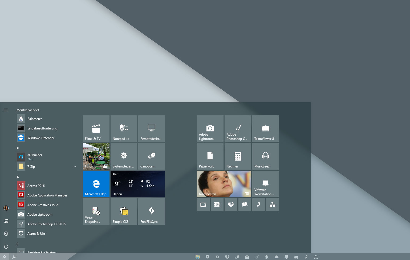
Task: Open the taskbar search magnifier
Action: tap(14, 257)
